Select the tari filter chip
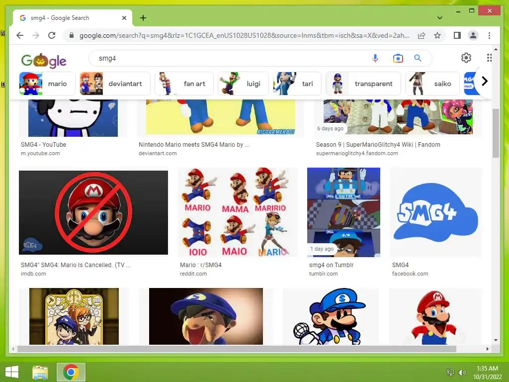509x382 pixels. [x=297, y=84]
